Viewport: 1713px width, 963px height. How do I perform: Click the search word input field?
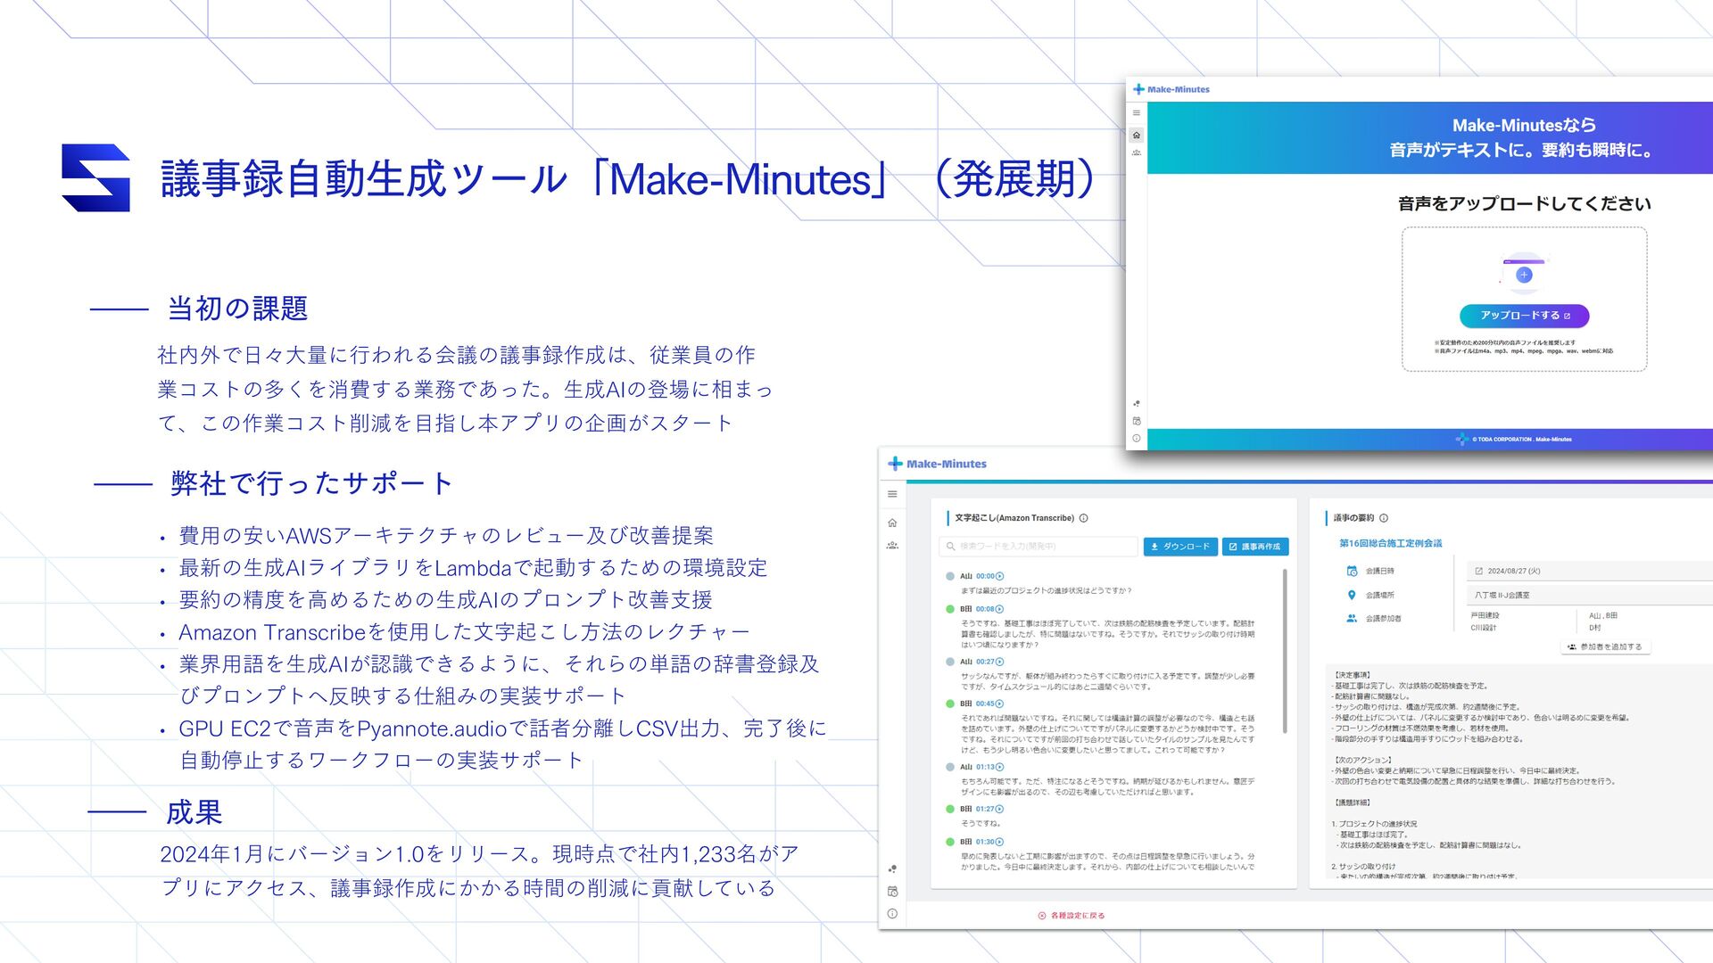[x=1039, y=546]
